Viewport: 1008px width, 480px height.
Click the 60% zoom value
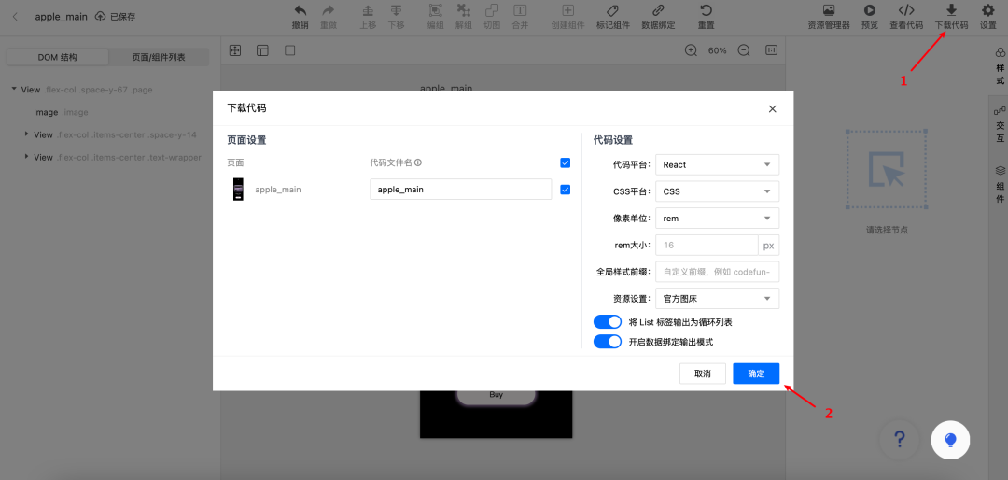718,50
